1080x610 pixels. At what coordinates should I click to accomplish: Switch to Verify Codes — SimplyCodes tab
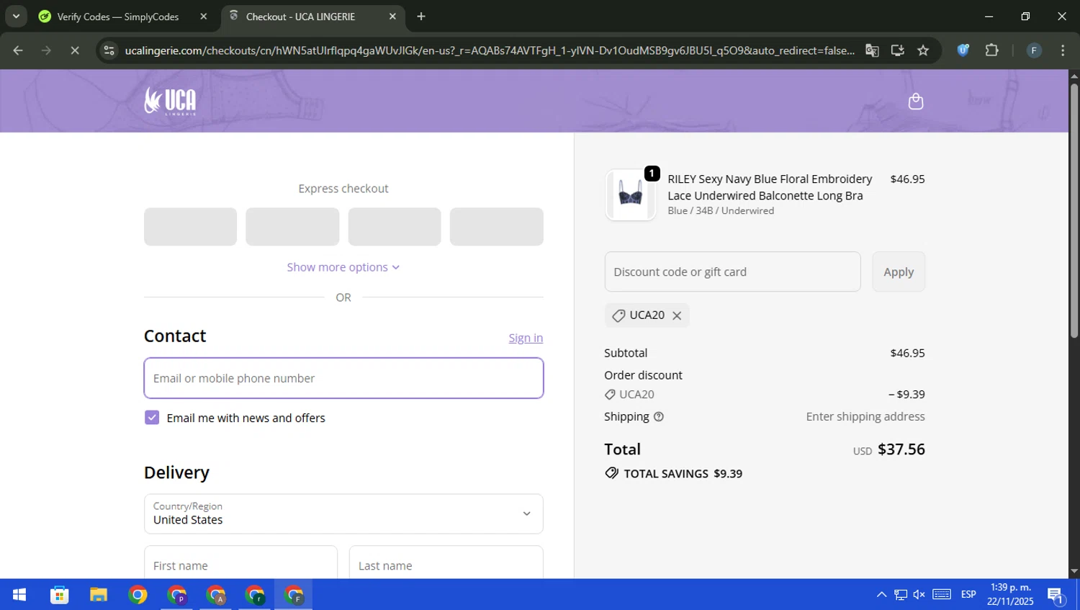[x=118, y=17]
